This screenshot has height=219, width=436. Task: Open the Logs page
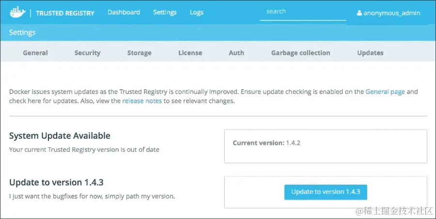[x=197, y=12]
